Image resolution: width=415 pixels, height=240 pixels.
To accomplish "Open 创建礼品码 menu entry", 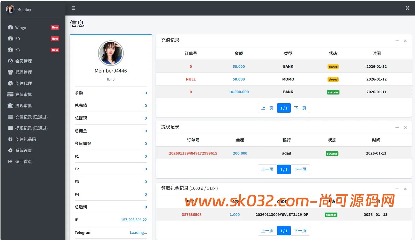I will pos(33,139).
